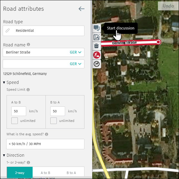Screen dimensions: 179x179
Task: Select 2-way direction
Action: (x=20, y=172)
